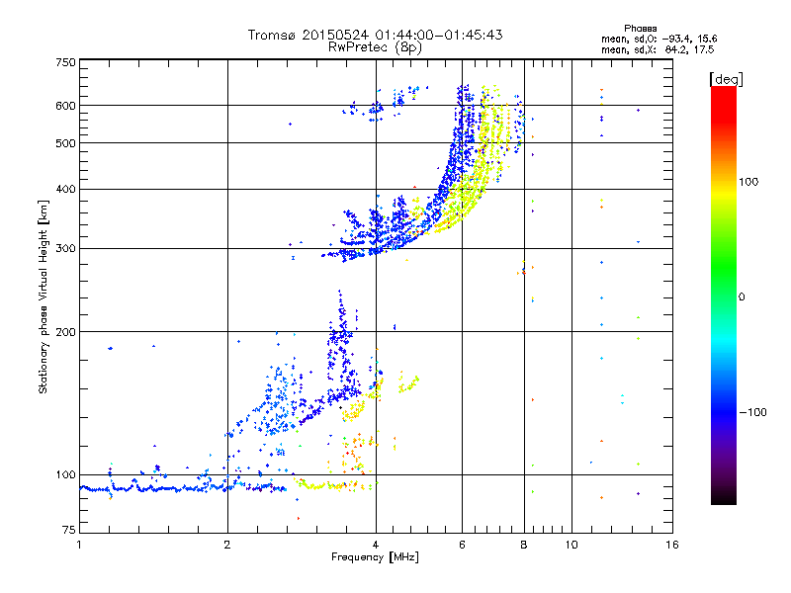
Task: Click the y-axis '75' tick label
Action: (69, 530)
